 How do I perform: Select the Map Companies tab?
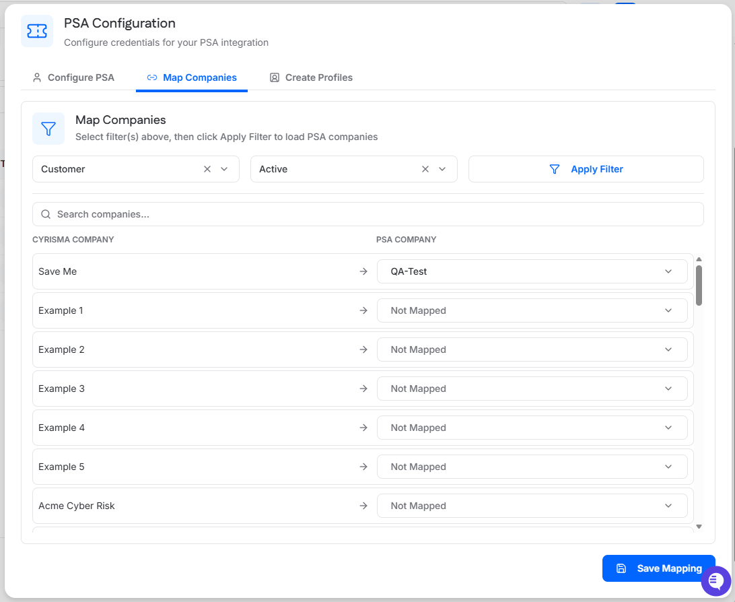pyautogui.click(x=192, y=77)
